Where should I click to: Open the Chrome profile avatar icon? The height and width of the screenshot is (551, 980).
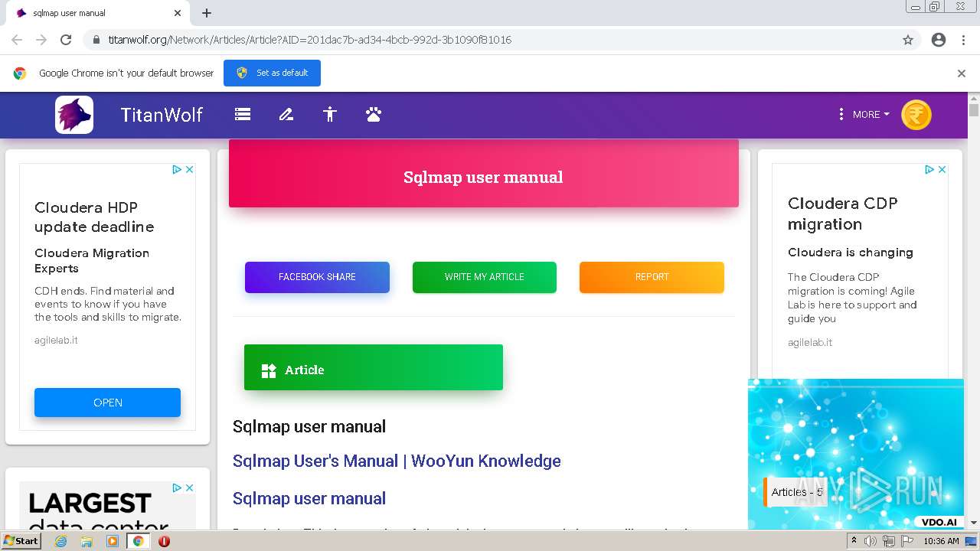(x=939, y=40)
